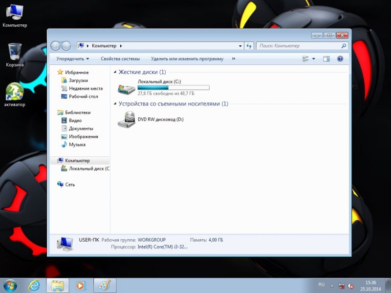
Task: Click the Search Computer field
Action: click(298, 46)
